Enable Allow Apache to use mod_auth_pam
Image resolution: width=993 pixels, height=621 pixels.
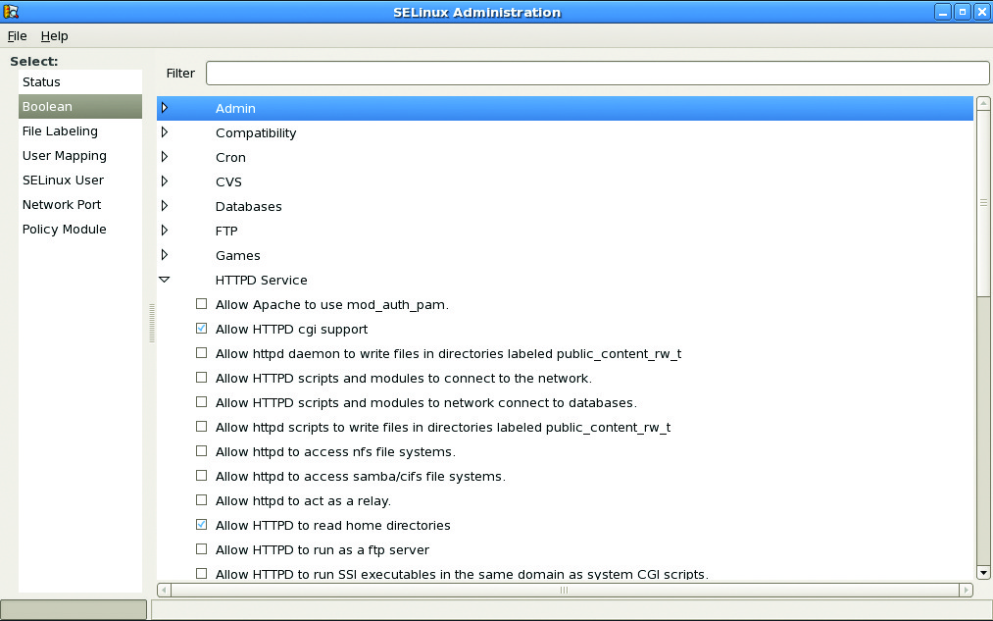[202, 304]
